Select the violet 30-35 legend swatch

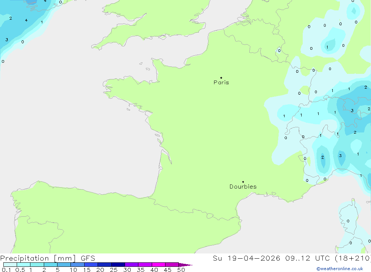click(x=131, y=265)
